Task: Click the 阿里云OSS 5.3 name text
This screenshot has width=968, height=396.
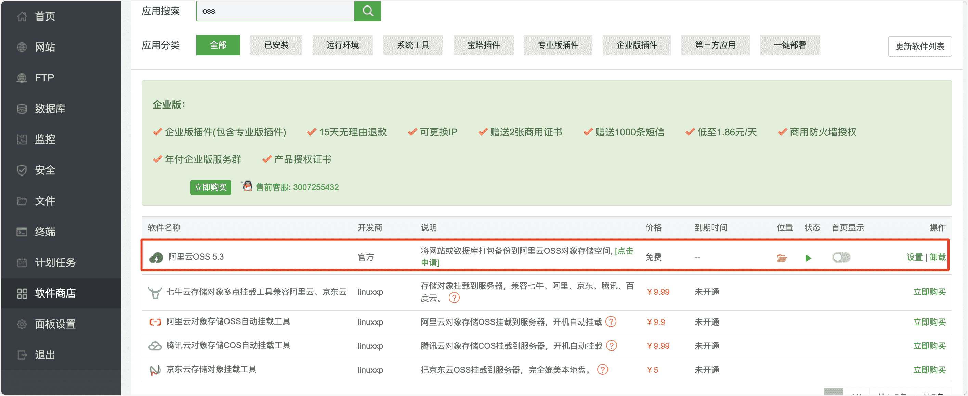Action: [196, 257]
